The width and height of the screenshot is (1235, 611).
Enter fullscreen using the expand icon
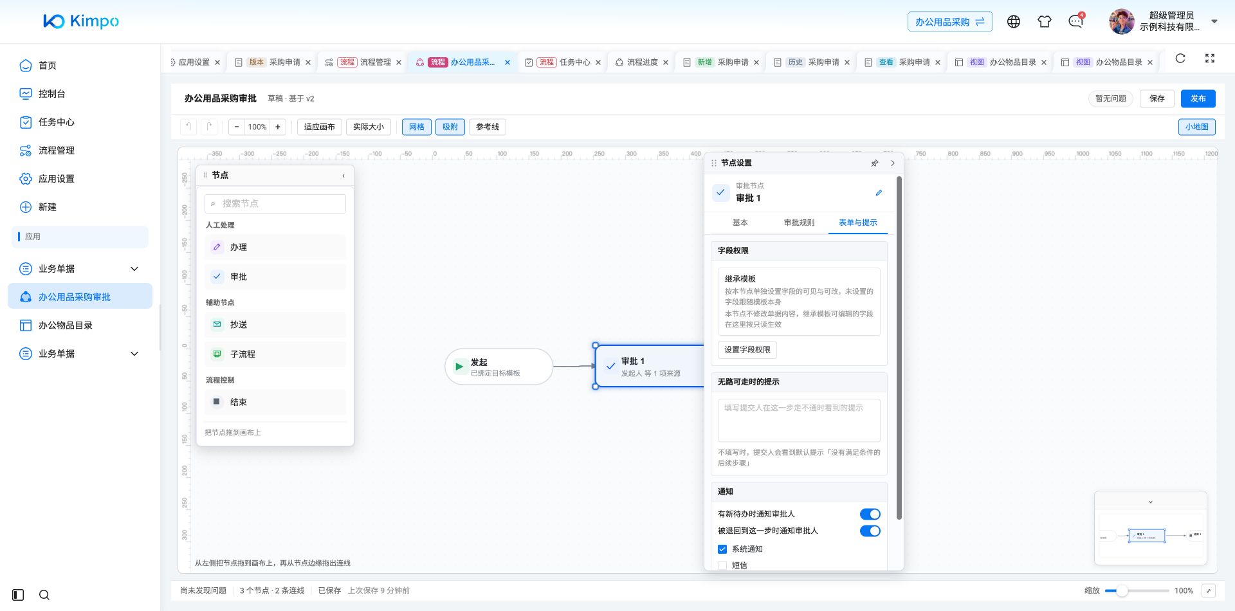1210,59
